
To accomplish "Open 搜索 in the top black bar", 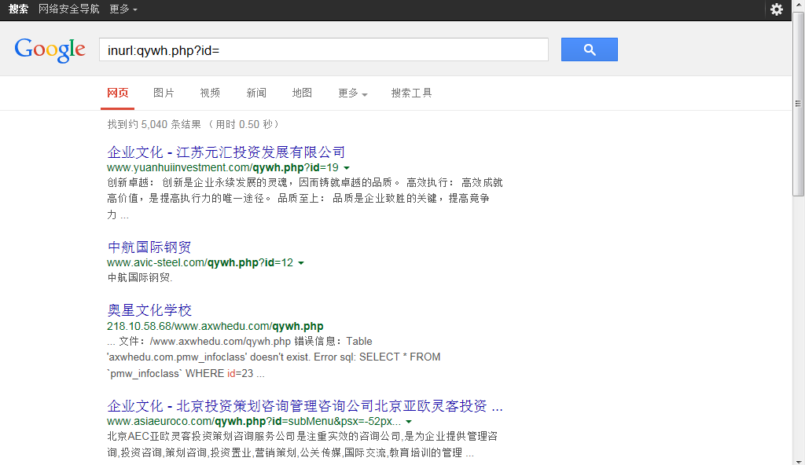I will tap(19, 9).
